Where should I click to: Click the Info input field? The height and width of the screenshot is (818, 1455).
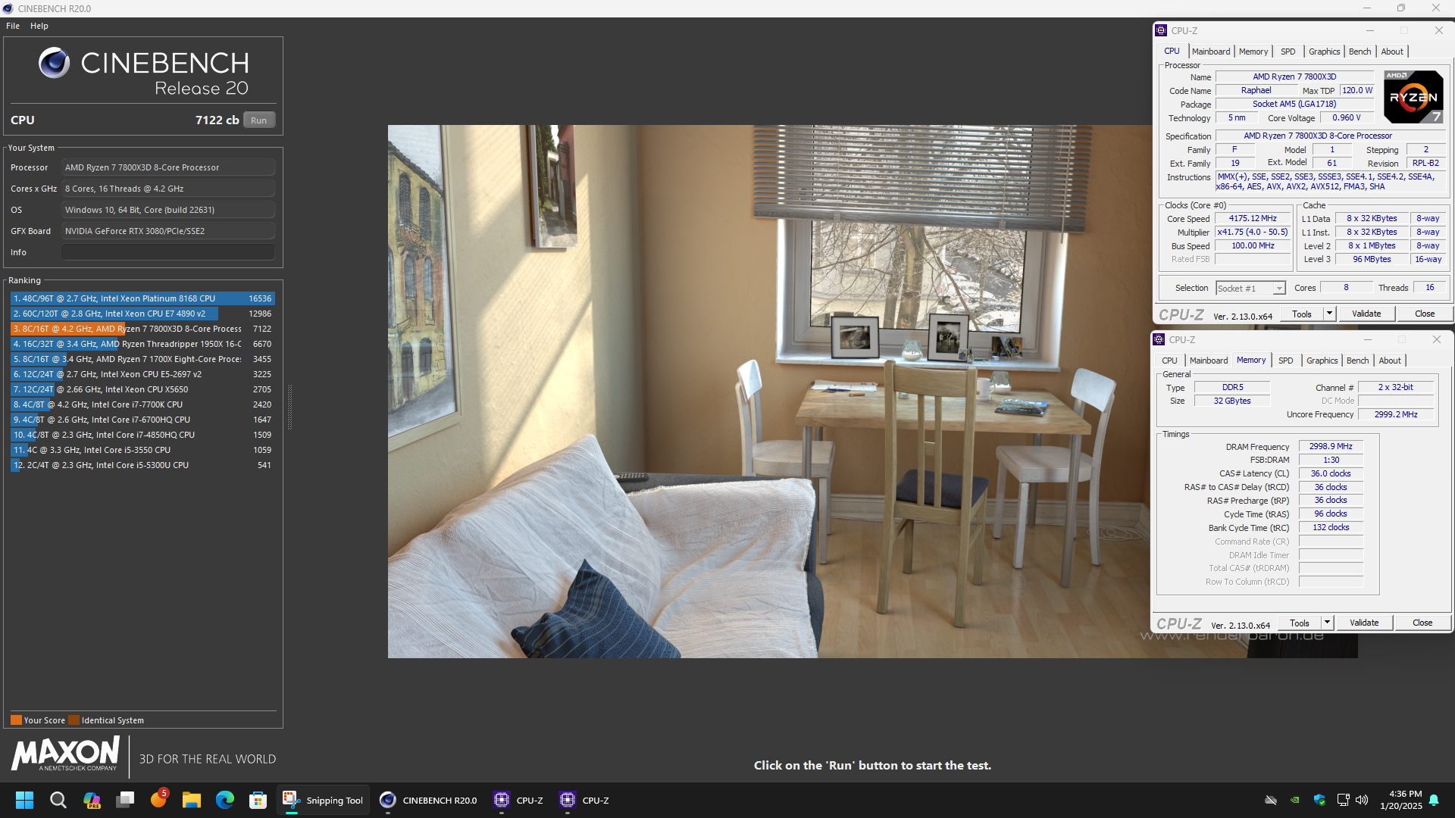[x=168, y=252]
